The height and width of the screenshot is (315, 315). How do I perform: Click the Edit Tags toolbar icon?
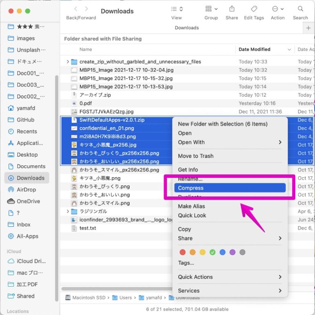click(254, 9)
